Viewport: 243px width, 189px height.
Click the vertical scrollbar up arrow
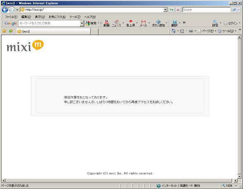tap(239, 37)
